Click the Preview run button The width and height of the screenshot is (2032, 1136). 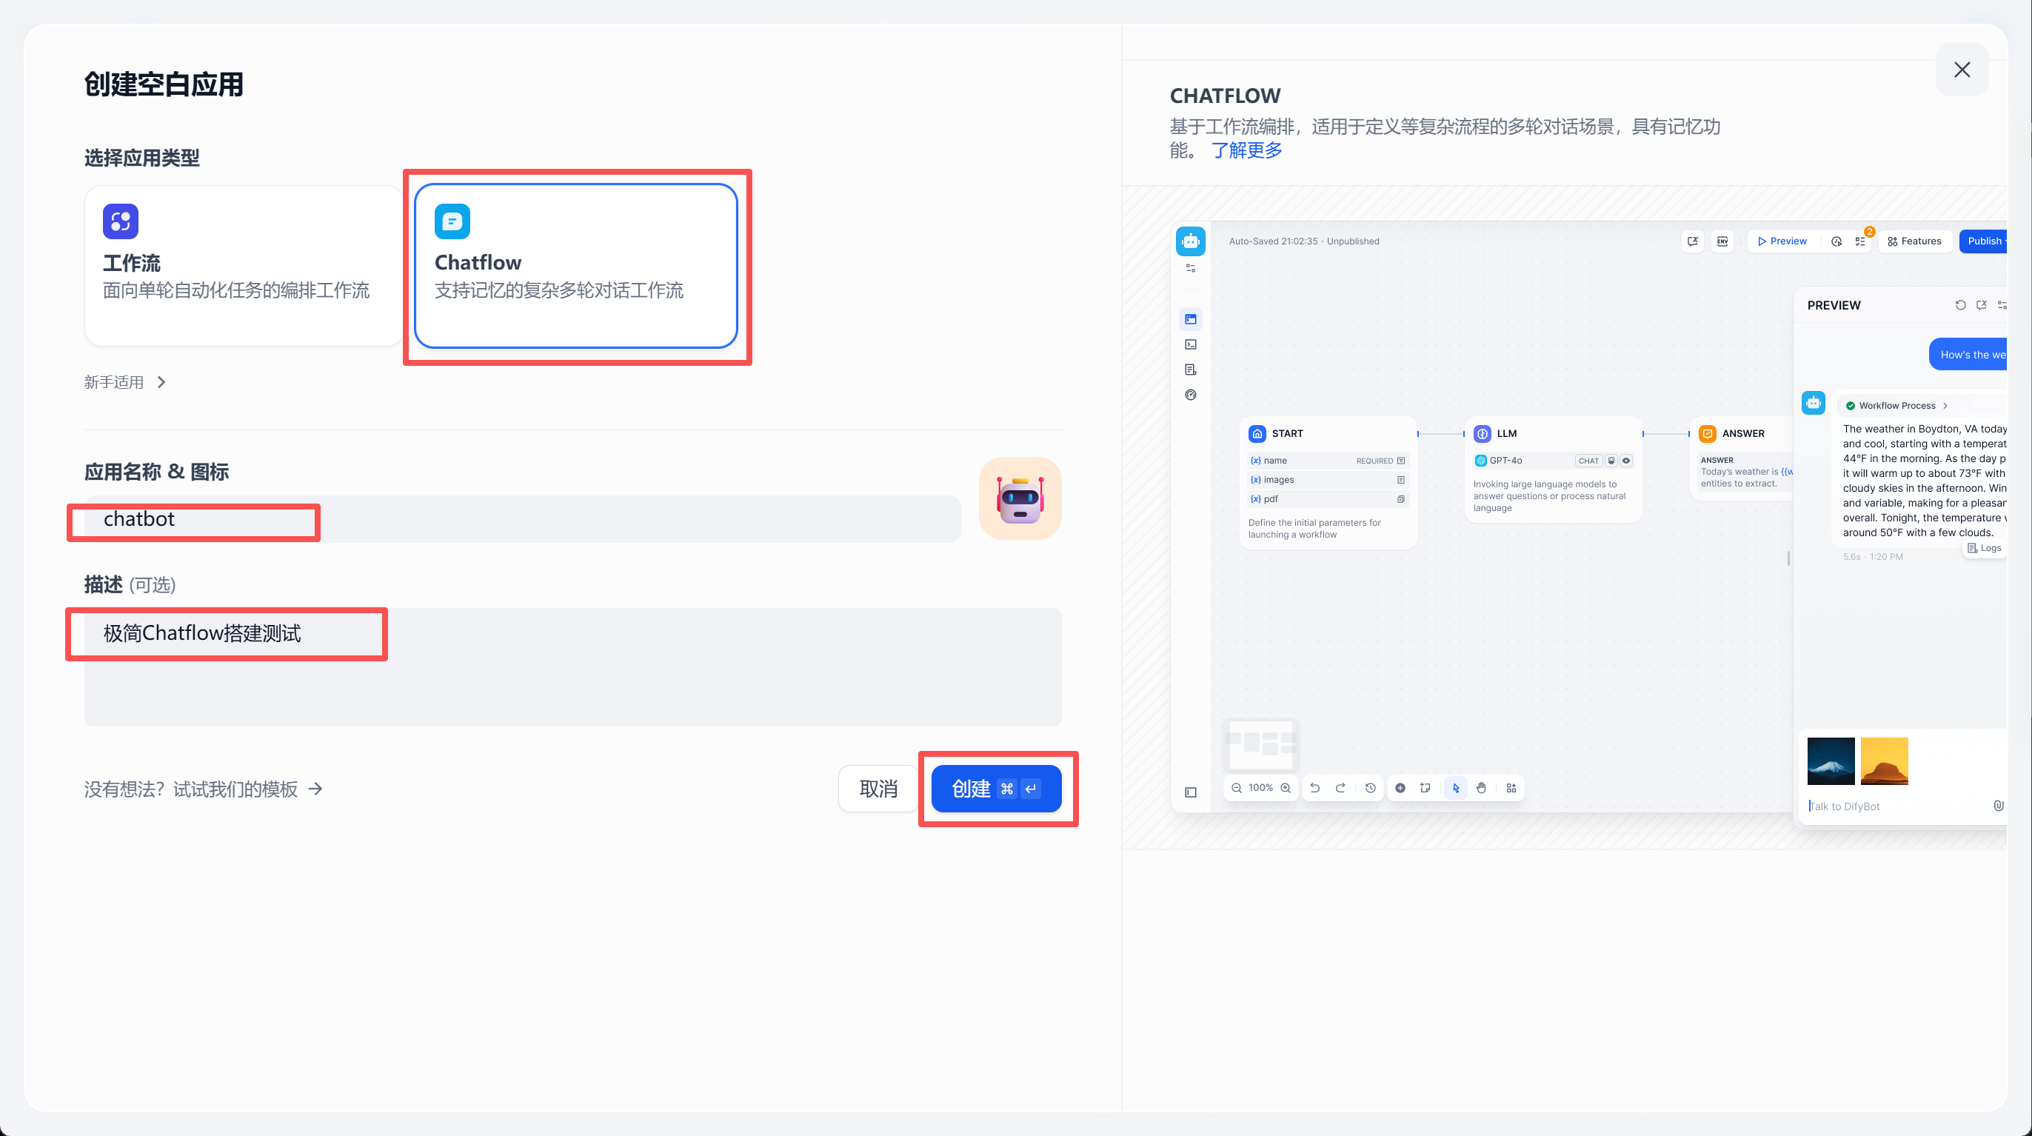pos(1782,241)
